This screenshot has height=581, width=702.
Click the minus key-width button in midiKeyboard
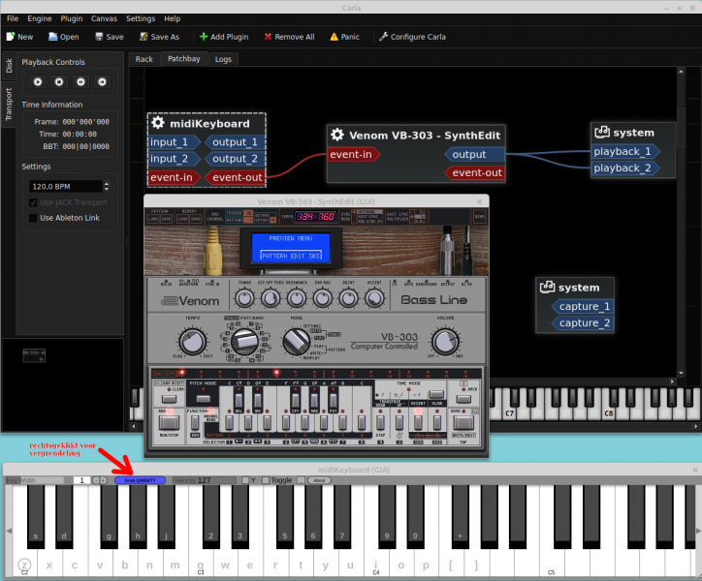click(96, 480)
